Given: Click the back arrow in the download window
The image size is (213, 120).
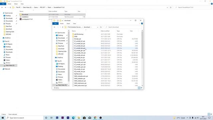Looking at the screenshot, I should point(55,27).
